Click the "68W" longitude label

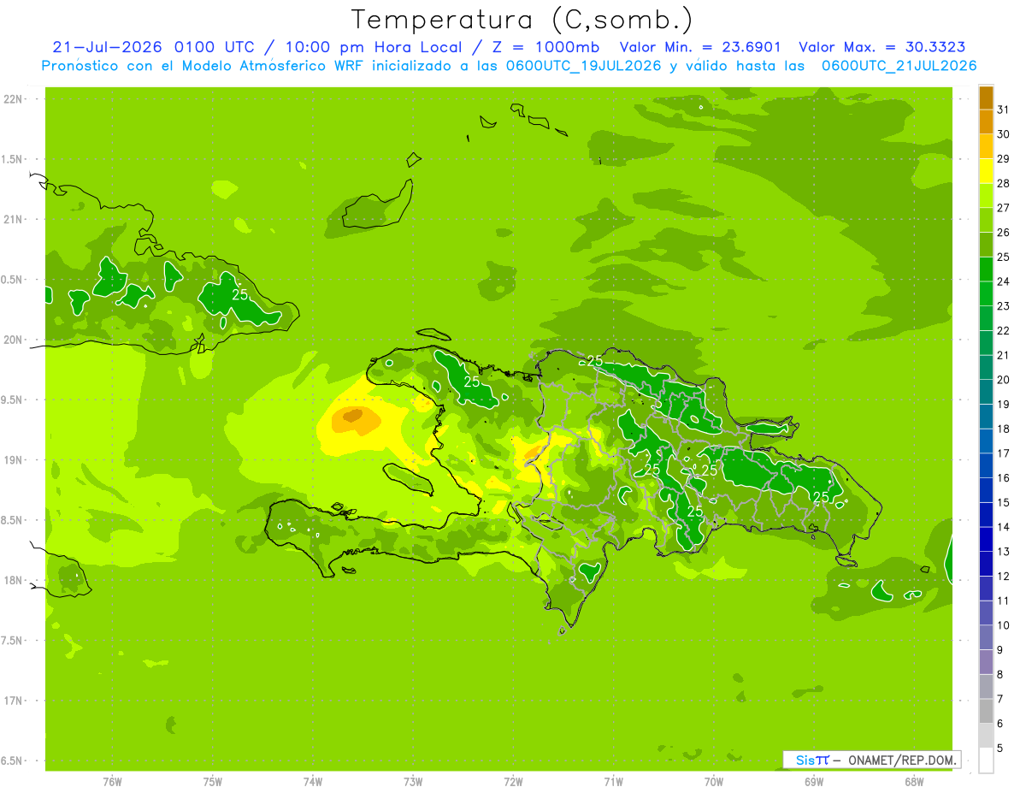click(914, 782)
